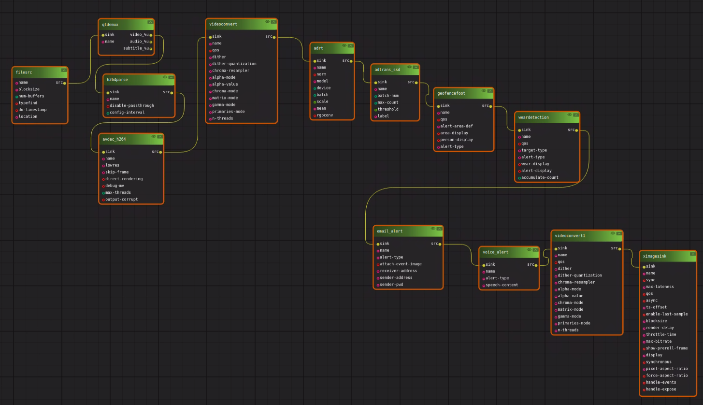Click the src pad of avdec_h264
Screen dimensions: 703x405
click(160, 151)
